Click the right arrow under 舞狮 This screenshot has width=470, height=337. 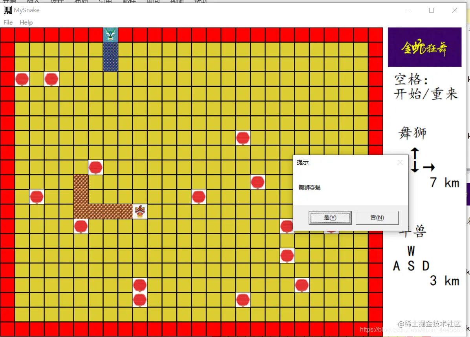pyautogui.click(x=429, y=167)
